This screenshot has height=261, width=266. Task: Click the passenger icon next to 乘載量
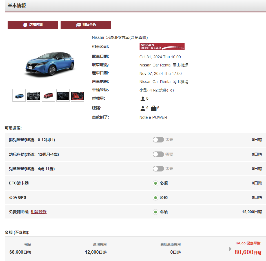click(143, 99)
